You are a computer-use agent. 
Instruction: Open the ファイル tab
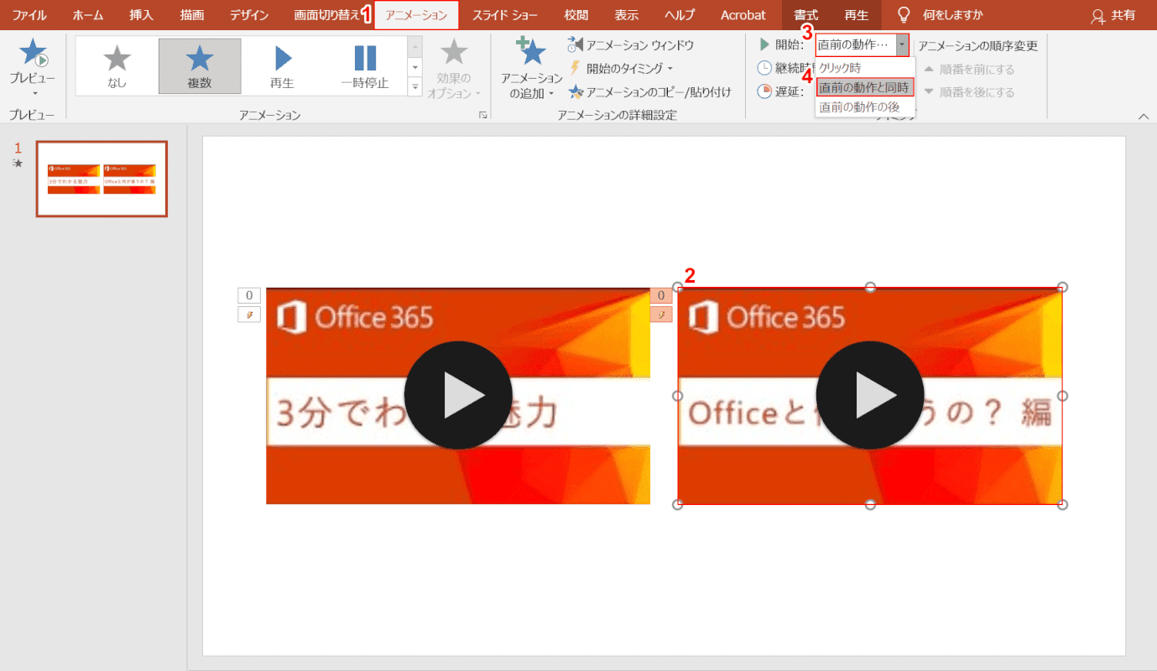[29, 15]
